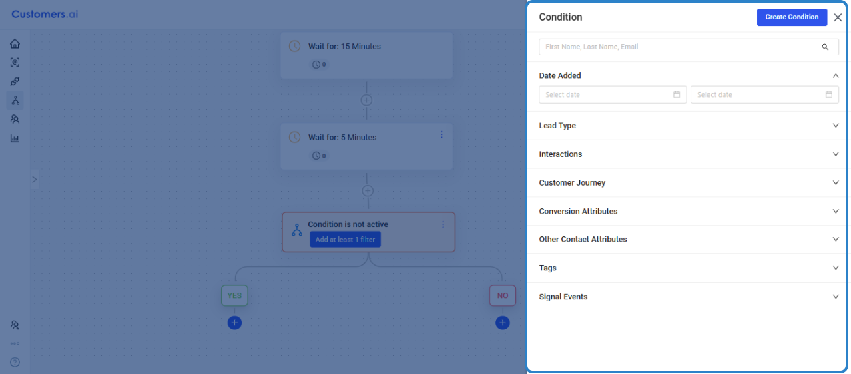Open the integrations plug icon in sidebar
This screenshot has height=374, width=851.
(x=15, y=81)
